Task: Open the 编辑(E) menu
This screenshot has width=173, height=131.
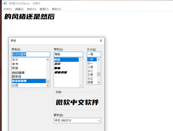Action: coord(19,9)
